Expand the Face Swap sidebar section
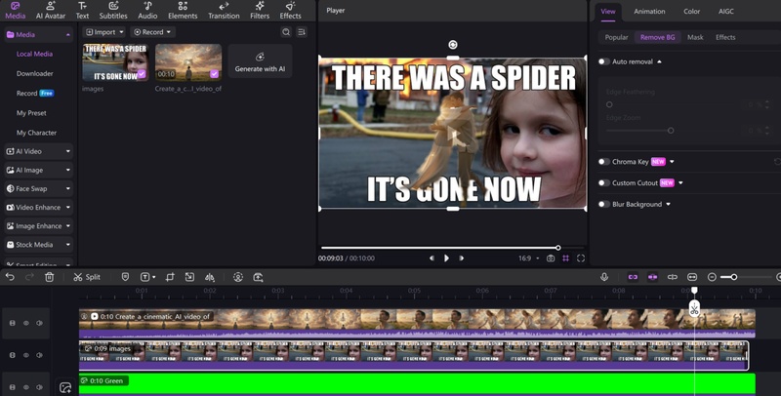The height and width of the screenshot is (396, 781). coord(38,188)
